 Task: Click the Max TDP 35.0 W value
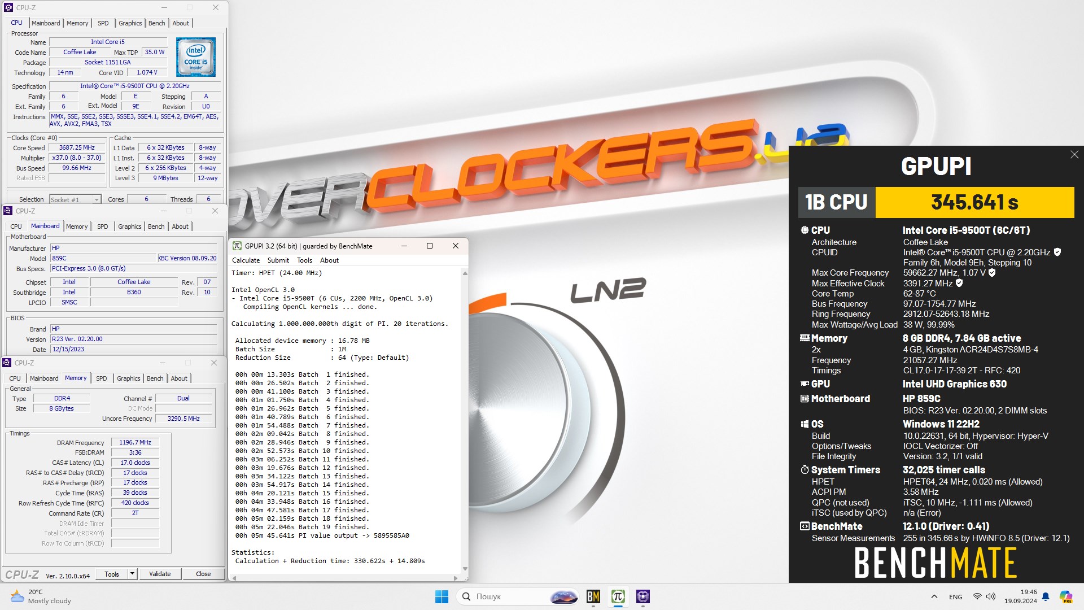pos(154,52)
